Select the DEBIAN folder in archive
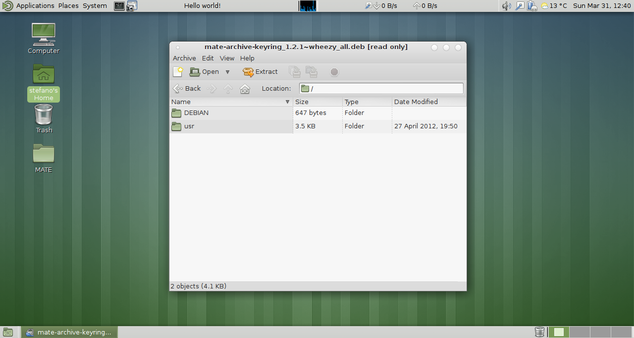This screenshot has width=634, height=338. [196, 113]
